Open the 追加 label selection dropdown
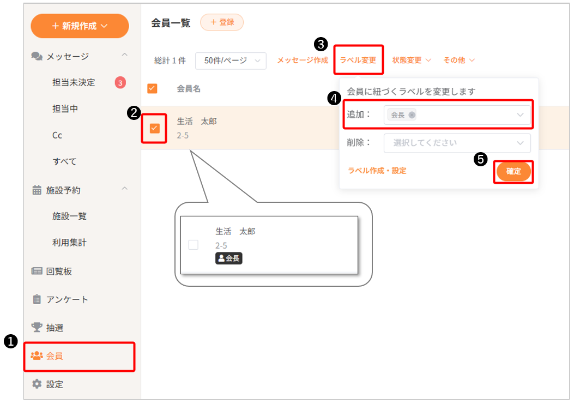 [x=457, y=115]
